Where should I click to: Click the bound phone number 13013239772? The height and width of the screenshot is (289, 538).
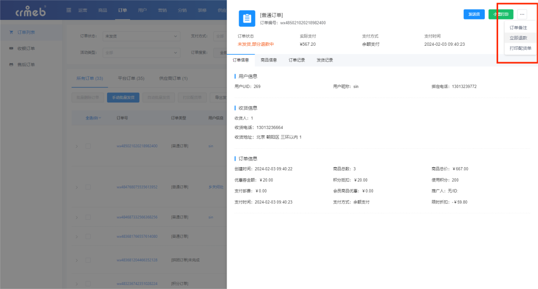click(x=464, y=87)
